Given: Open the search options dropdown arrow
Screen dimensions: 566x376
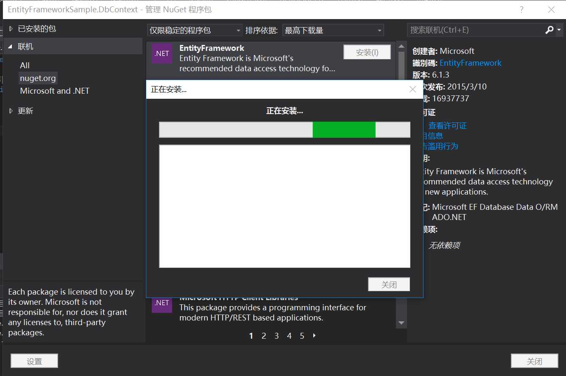Looking at the screenshot, I should tap(559, 30).
